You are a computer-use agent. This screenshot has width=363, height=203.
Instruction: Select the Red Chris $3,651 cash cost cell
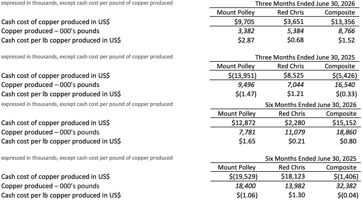pos(294,22)
